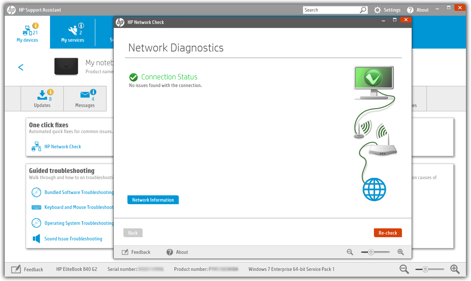Click the Network Information button
Screen dimensions: 471x281
[x=153, y=200]
